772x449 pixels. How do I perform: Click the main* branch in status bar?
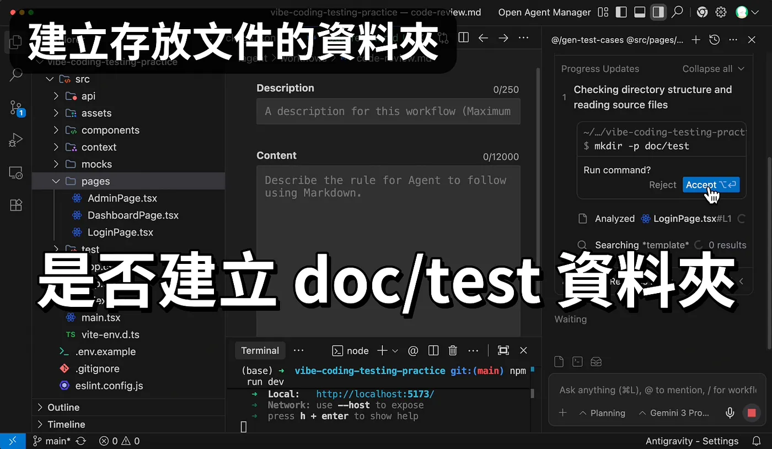51,441
